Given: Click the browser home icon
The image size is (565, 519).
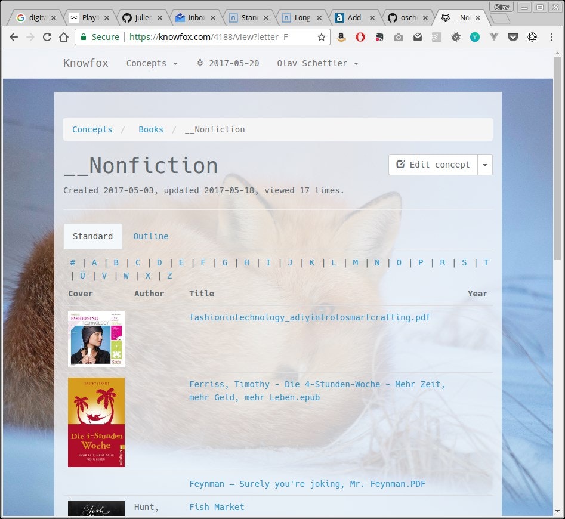Looking at the screenshot, I should [x=64, y=37].
